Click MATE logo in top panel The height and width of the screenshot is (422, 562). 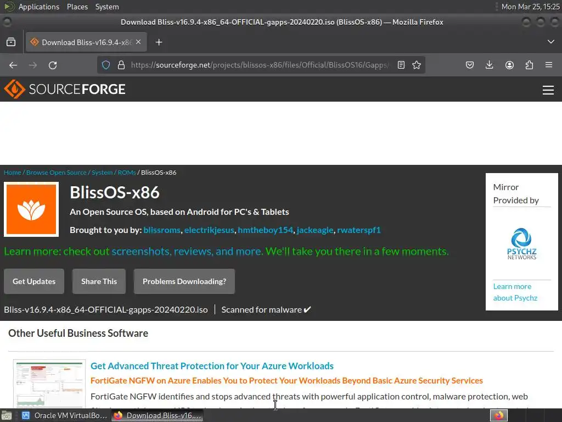(x=9, y=7)
